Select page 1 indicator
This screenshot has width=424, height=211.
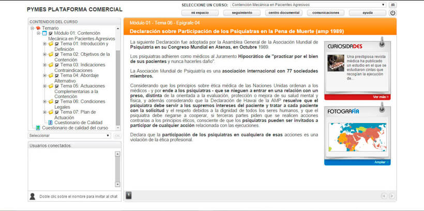[x=129, y=195]
